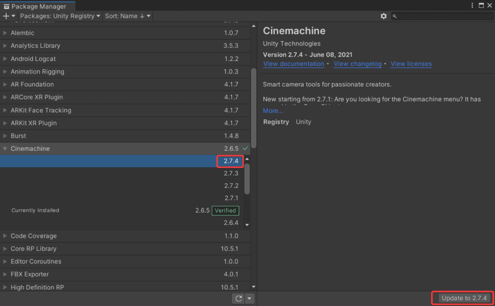Expand the Code Coverage package
The height and width of the screenshot is (306, 495).
click(5, 236)
